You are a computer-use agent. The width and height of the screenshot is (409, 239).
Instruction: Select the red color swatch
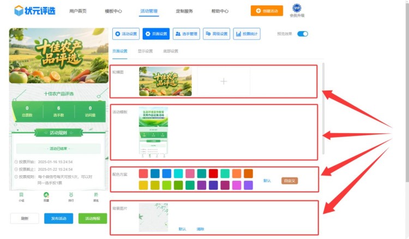coord(213,174)
